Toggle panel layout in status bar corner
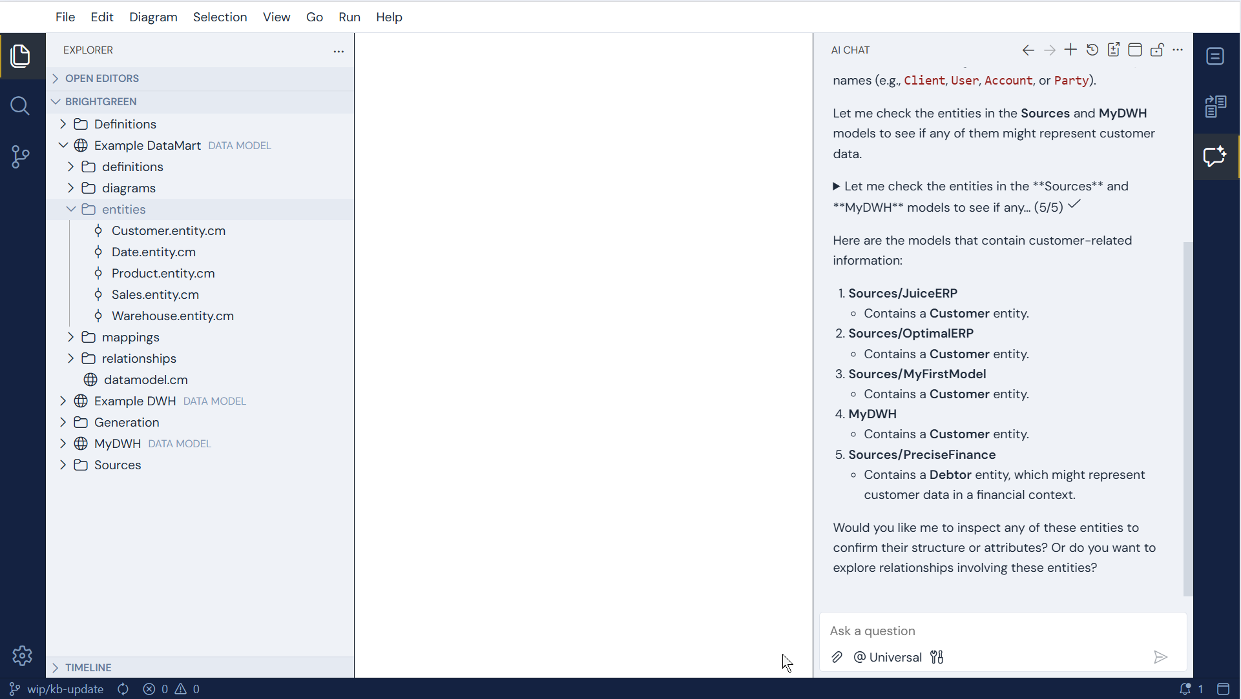 1223,689
